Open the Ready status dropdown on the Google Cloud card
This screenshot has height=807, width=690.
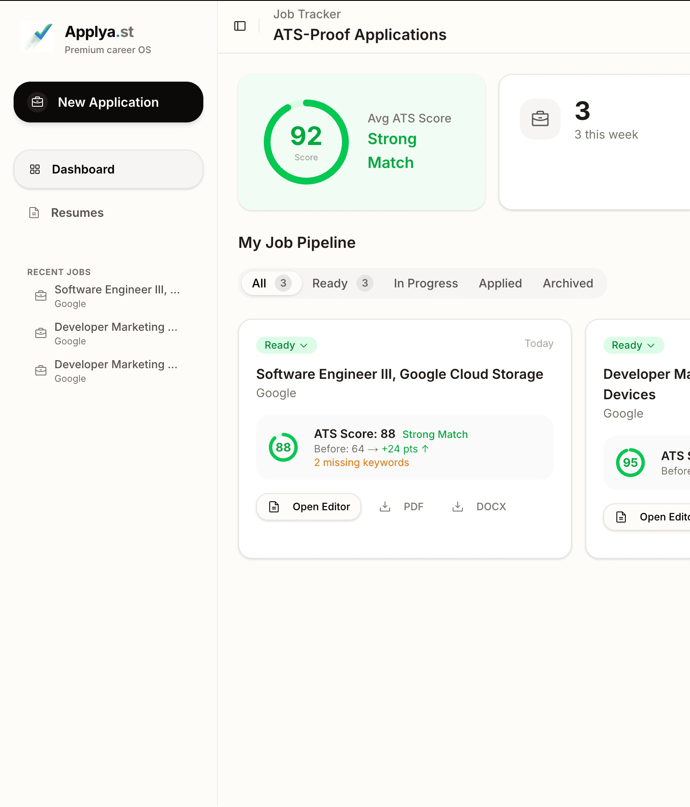coord(286,345)
